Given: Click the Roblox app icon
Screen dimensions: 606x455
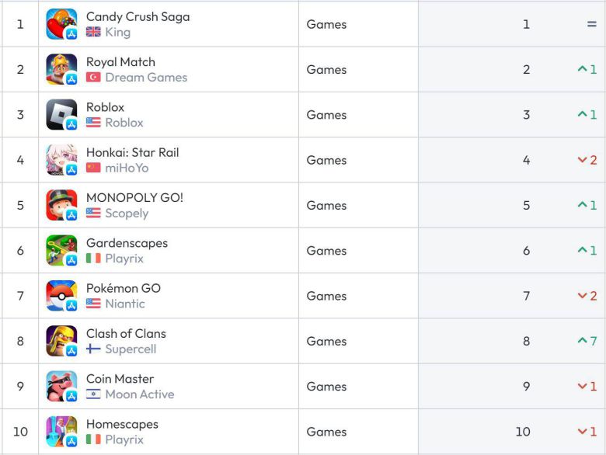Looking at the screenshot, I should (x=61, y=115).
